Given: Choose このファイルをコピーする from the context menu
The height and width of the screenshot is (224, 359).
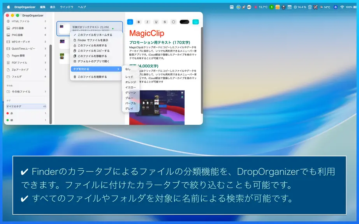Looking at the screenshot, I should click(x=96, y=51).
